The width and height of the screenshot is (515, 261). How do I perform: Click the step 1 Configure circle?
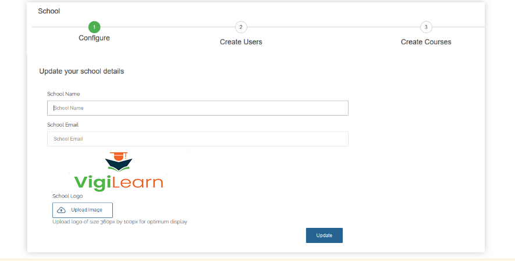94,27
